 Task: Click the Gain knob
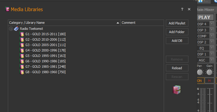pyautogui.click(x=209, y=72)
